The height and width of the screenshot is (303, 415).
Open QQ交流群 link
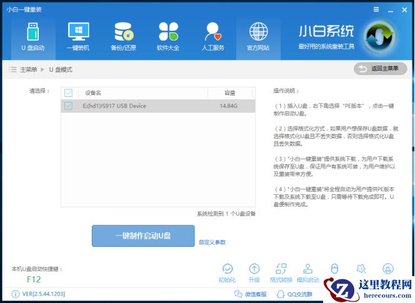pyautogui.click(x=294, y=294)
